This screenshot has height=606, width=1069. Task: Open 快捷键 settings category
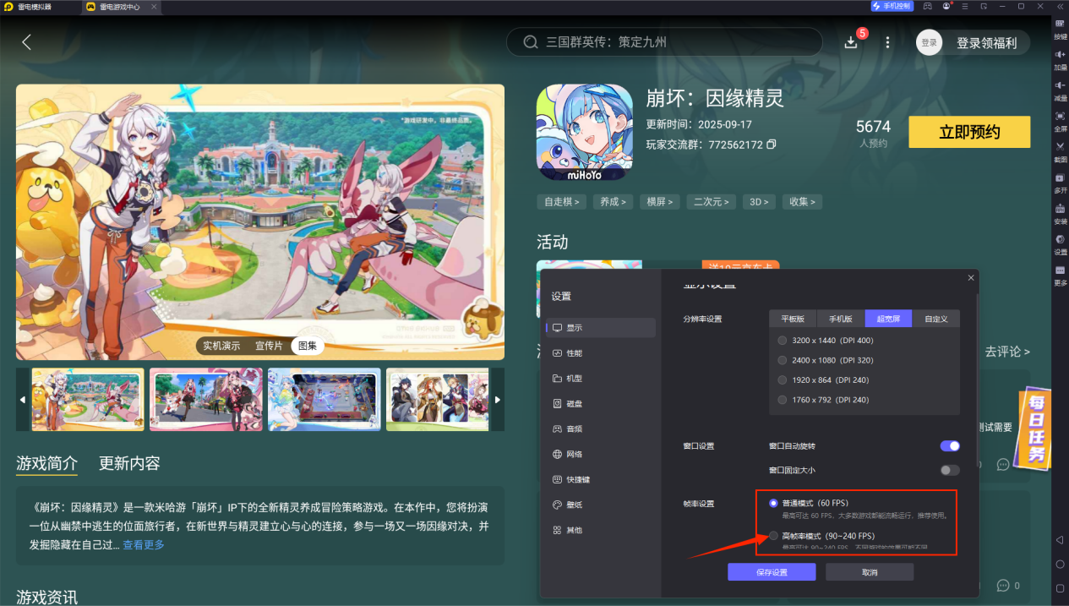pos(601,479)
